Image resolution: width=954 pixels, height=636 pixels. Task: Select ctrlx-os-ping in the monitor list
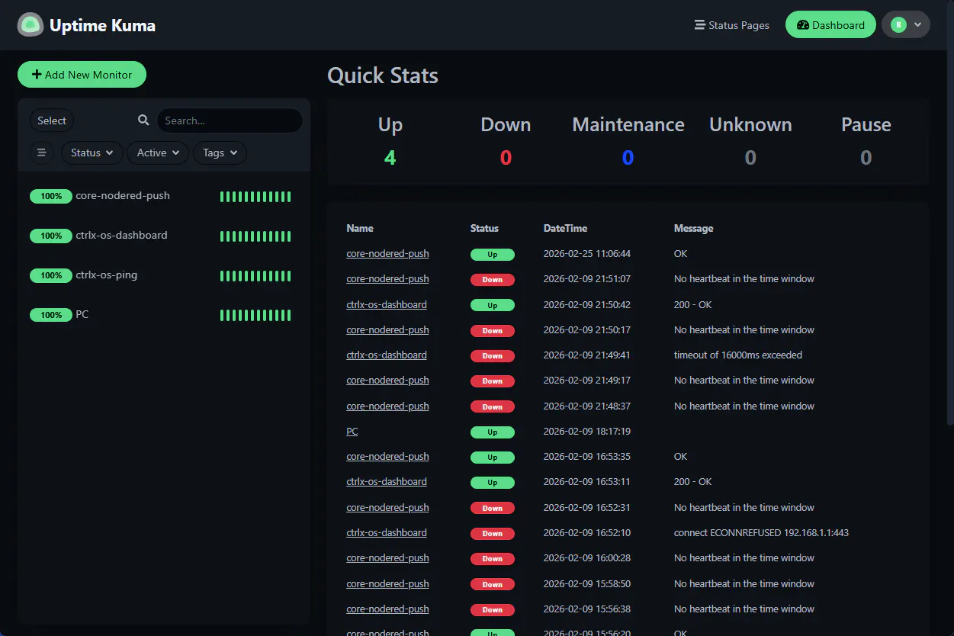(107, 275)
